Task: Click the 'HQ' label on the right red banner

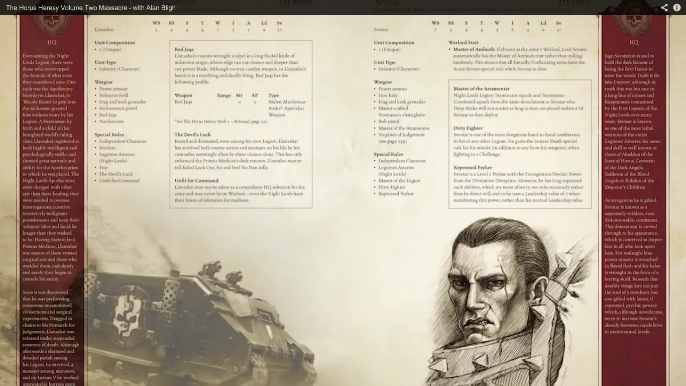Action: click(634, 43)
